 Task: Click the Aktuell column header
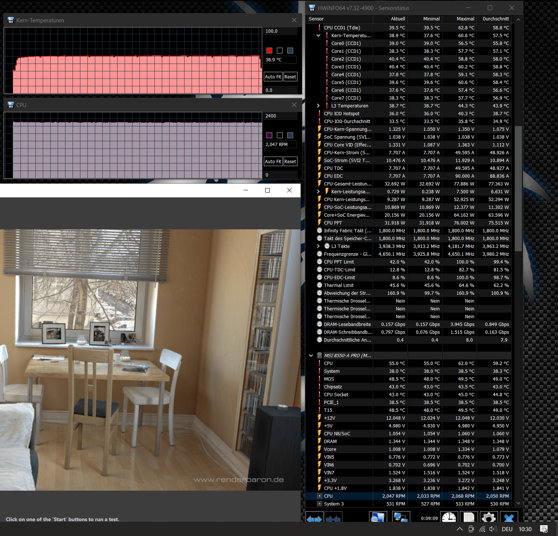[390, 19]
